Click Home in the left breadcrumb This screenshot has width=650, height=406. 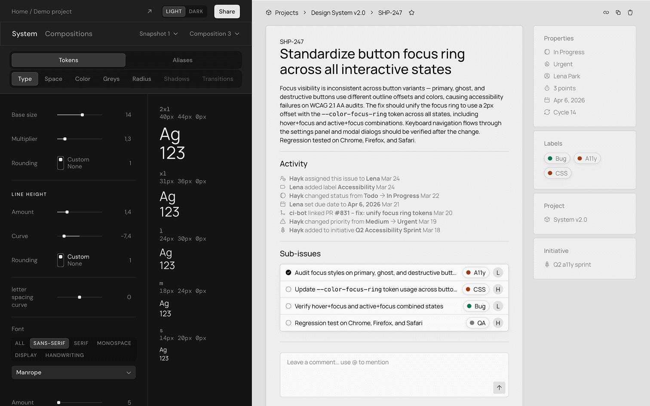pos(20,12)
